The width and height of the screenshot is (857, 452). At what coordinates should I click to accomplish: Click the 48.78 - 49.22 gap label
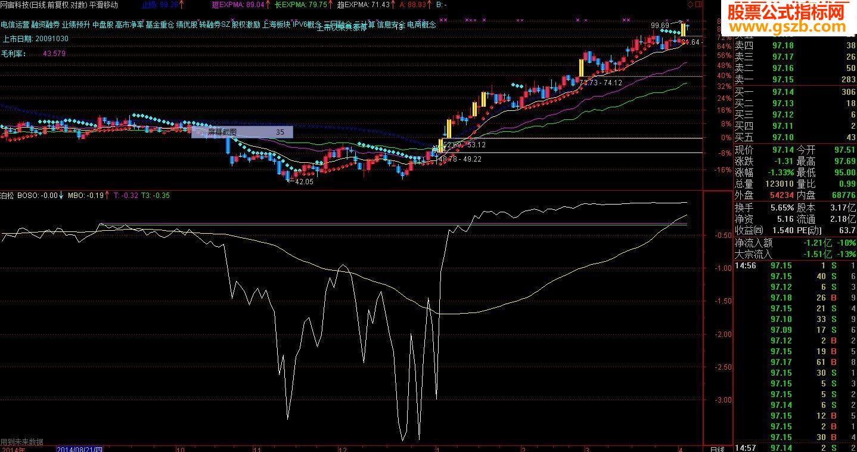click(460, 159)
